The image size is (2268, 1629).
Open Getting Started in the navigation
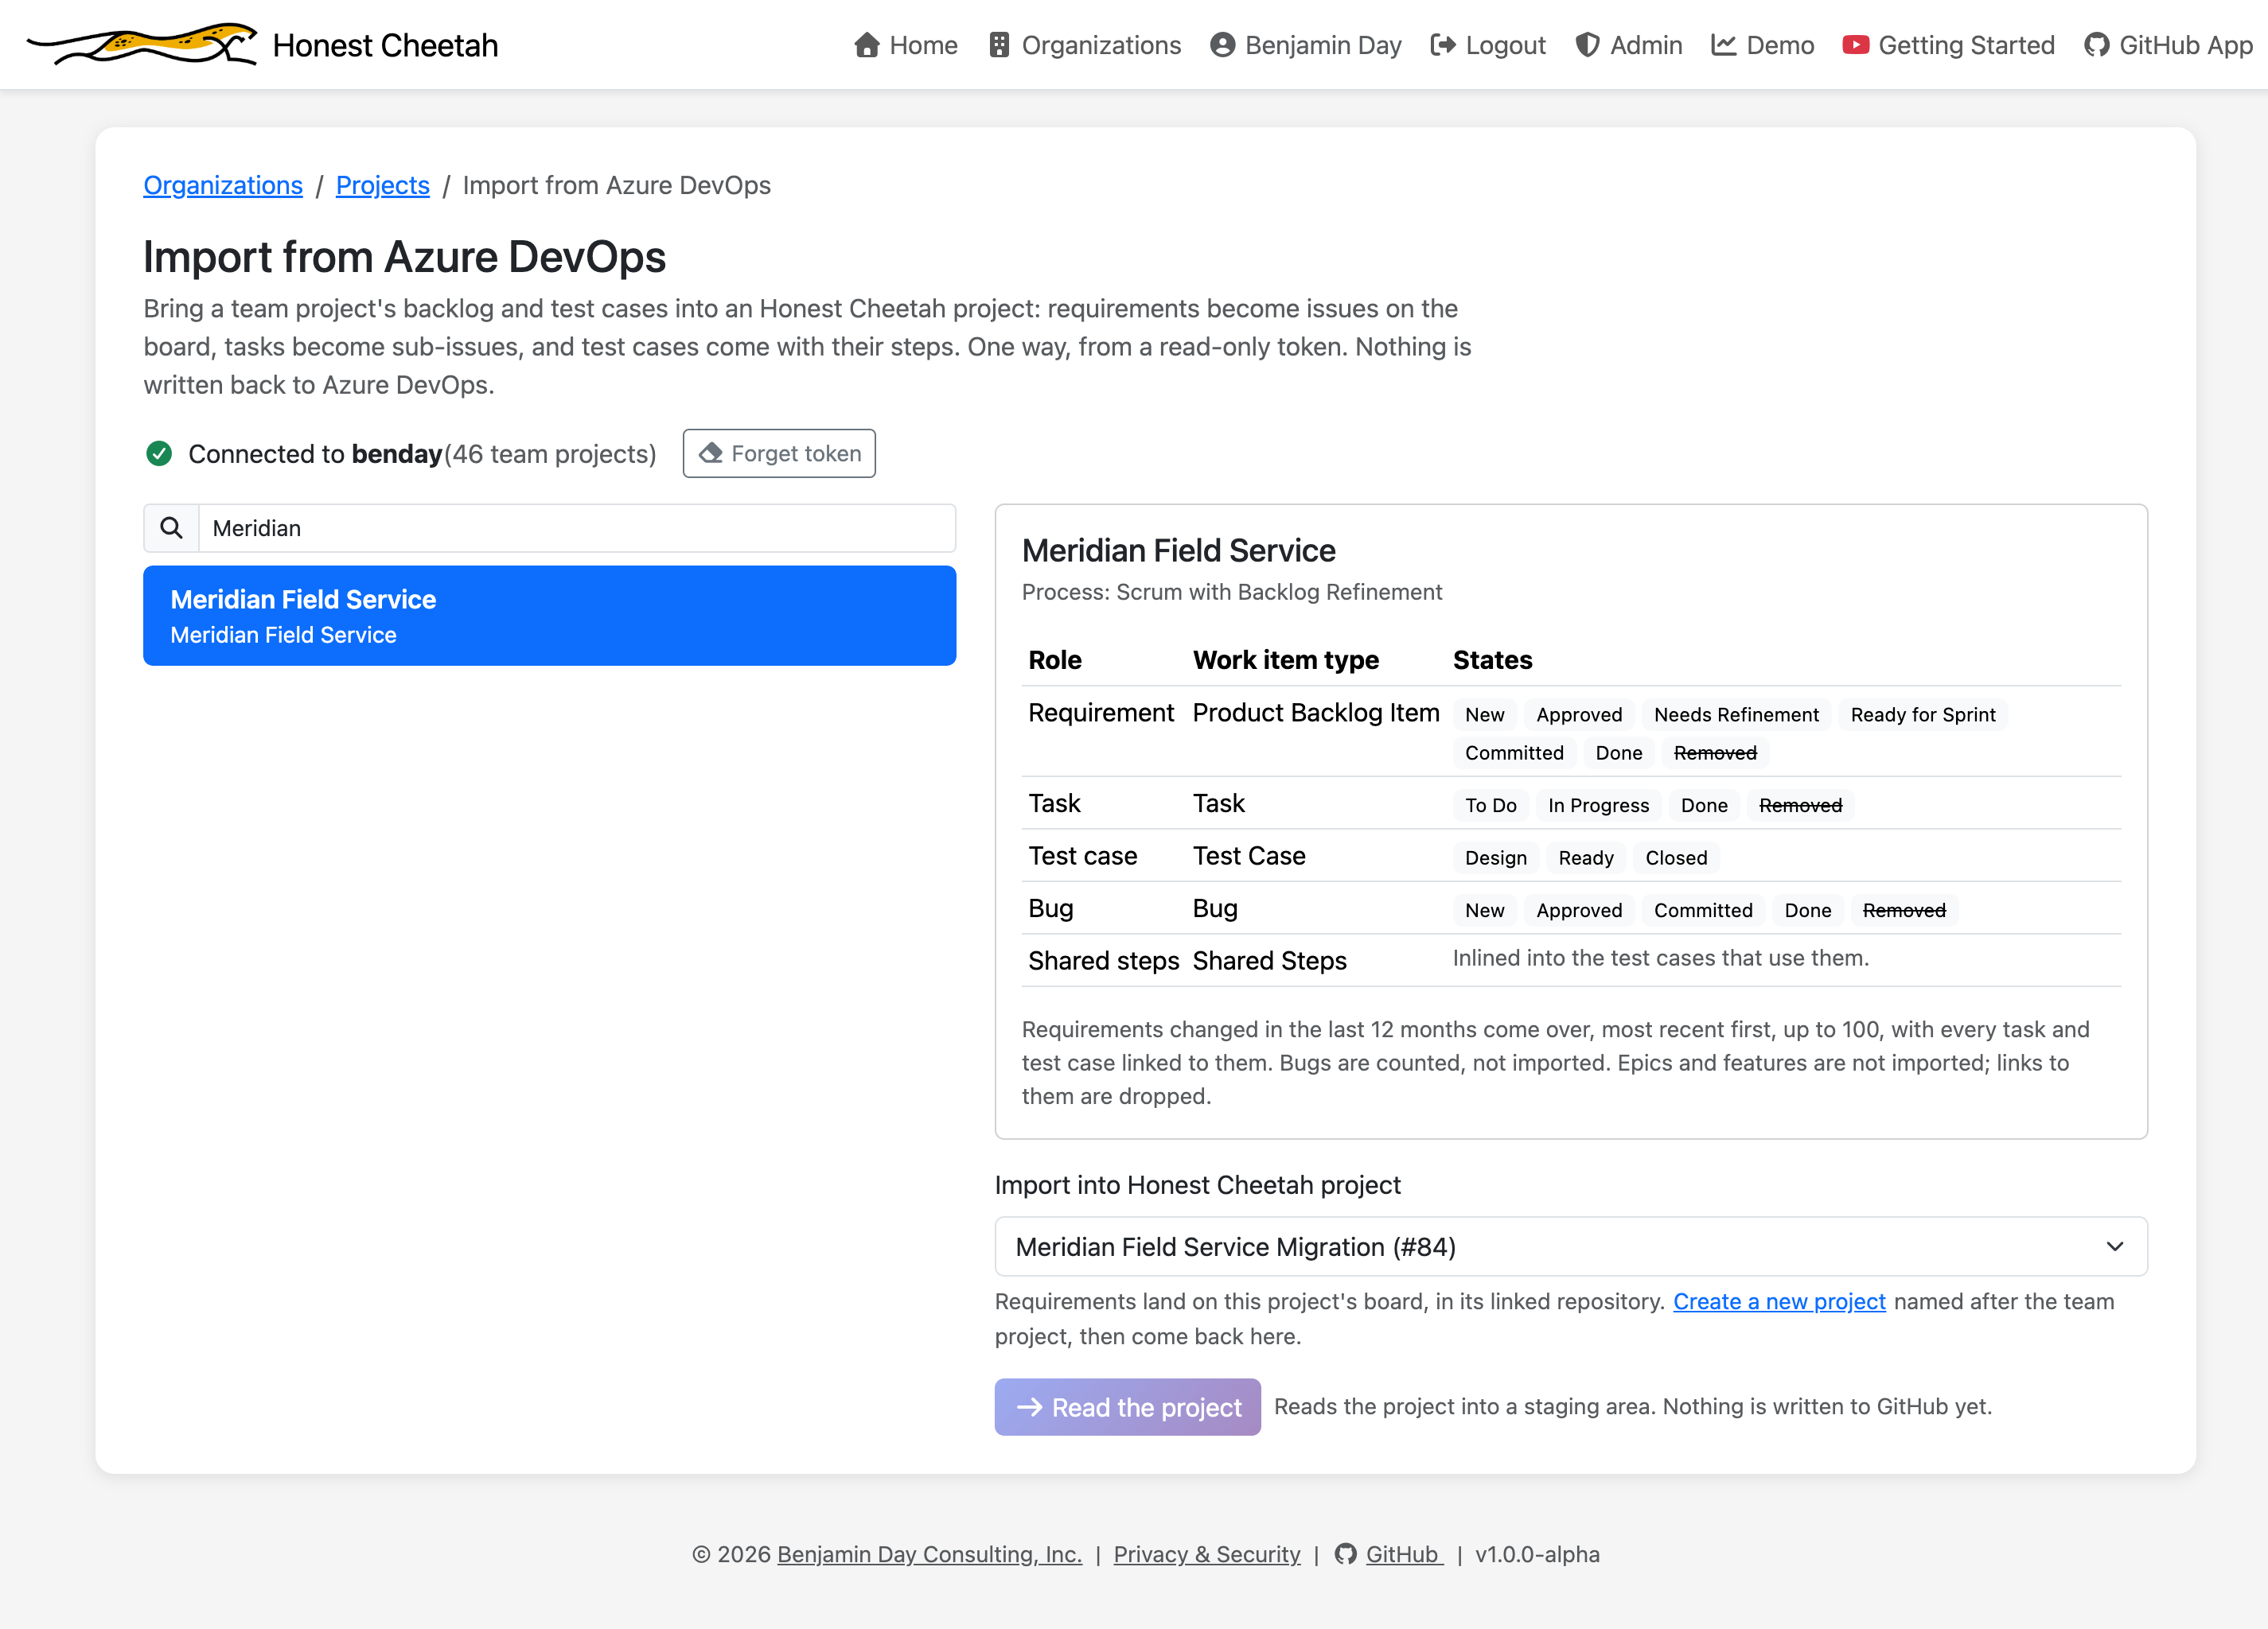(1949, 45)
